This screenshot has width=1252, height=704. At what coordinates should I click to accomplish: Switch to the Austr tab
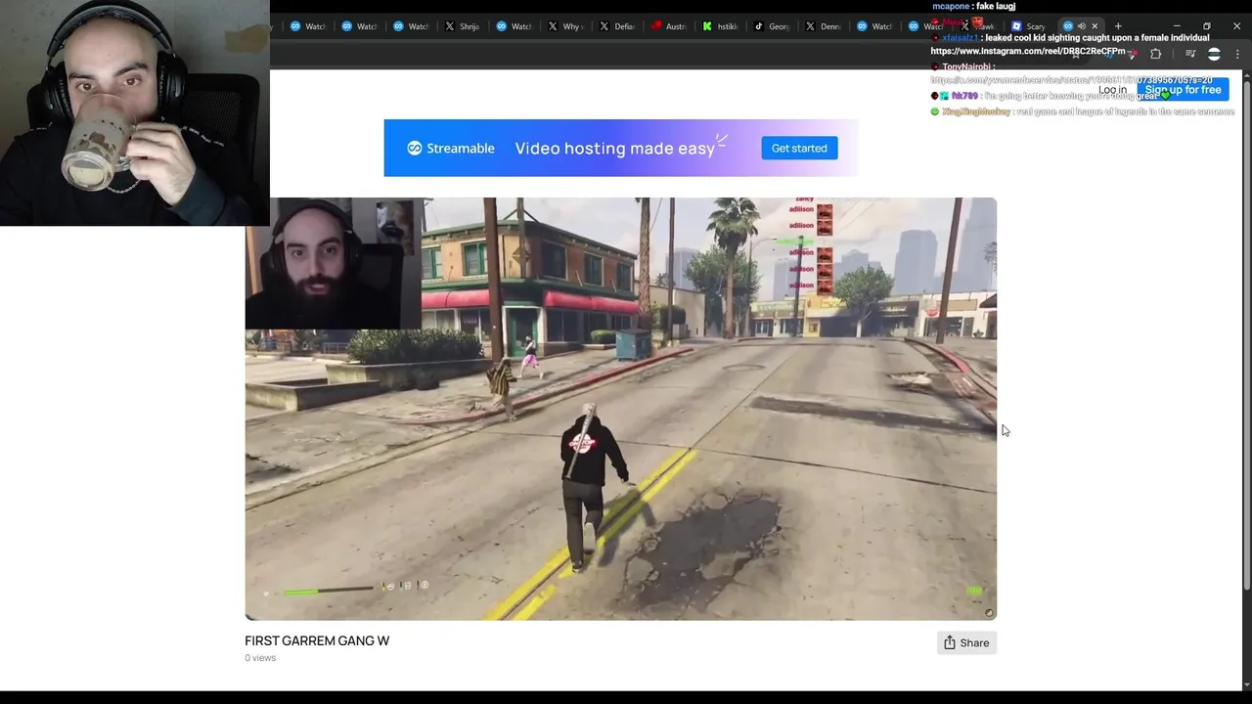coord(670,26)
